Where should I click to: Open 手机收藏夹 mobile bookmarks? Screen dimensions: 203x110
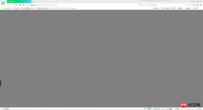(15, 8)
